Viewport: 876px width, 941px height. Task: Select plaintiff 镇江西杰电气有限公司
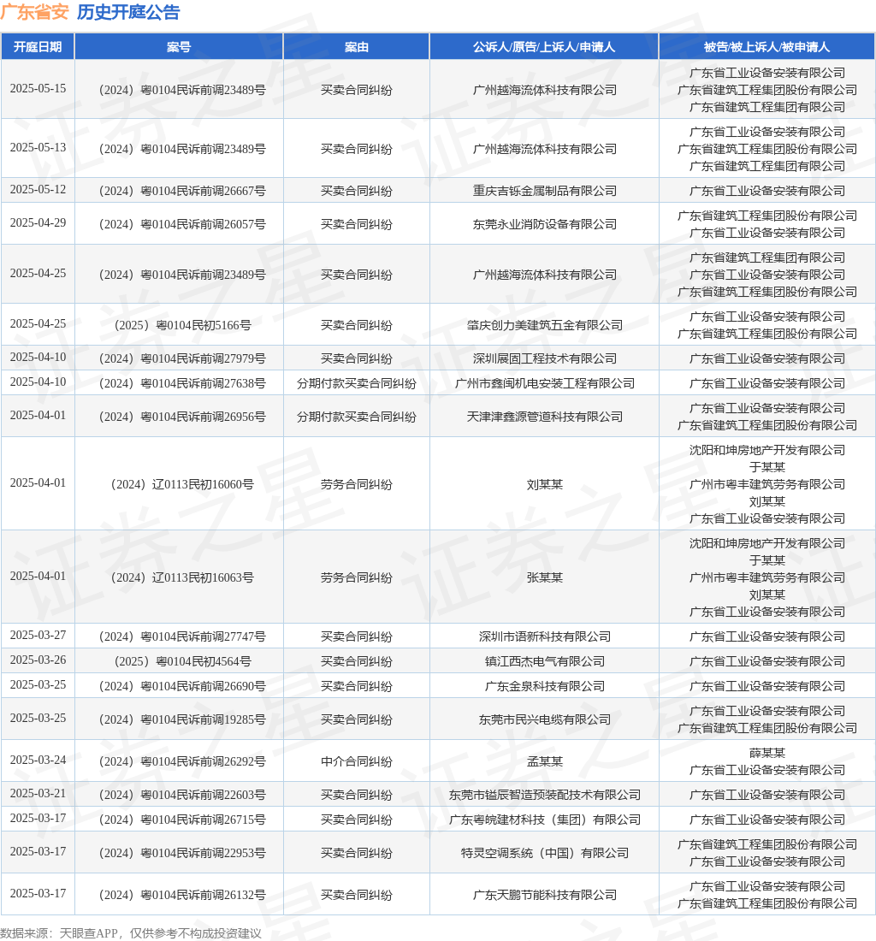(x=544, y=662)
